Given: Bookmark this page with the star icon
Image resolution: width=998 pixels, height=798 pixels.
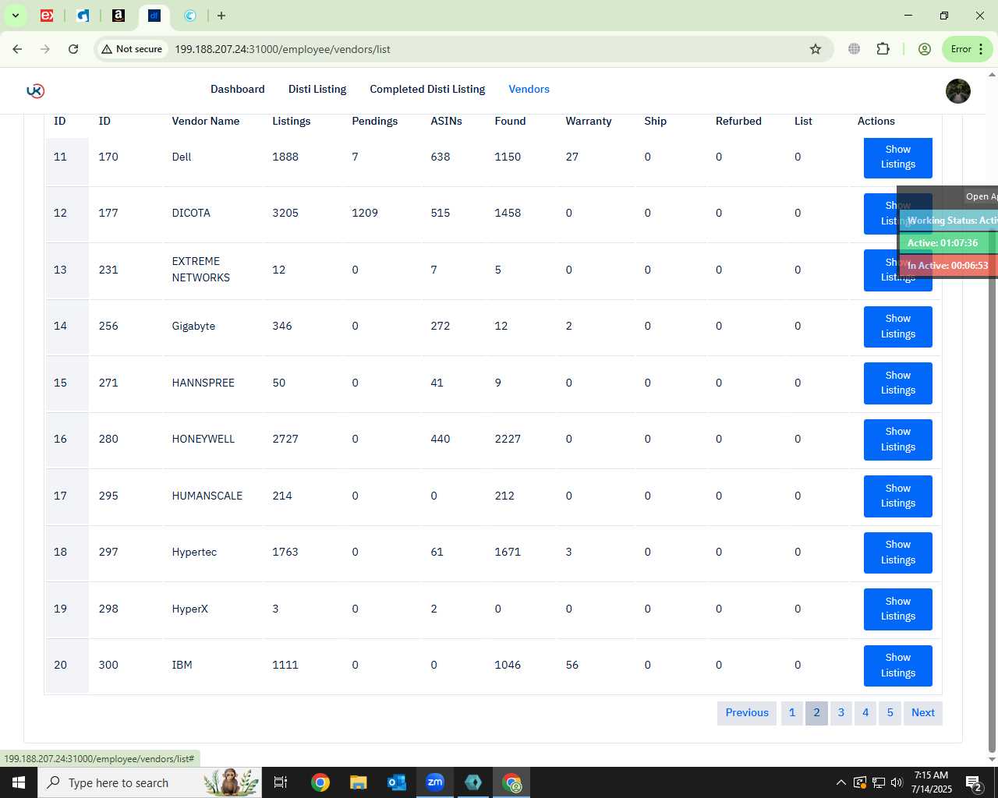Looking at the screenshot, I should coord(816,49).
